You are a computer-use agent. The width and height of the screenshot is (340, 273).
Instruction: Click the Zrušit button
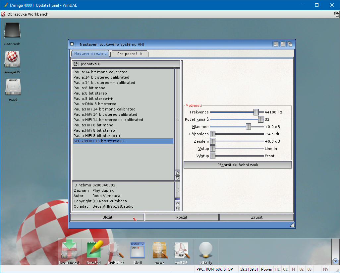click(x=256, y=217)
